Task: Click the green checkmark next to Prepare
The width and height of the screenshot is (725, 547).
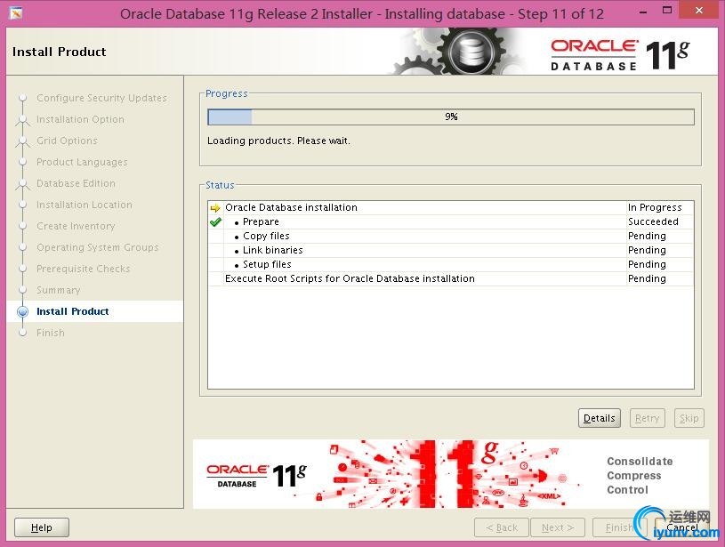Action: 215,222
